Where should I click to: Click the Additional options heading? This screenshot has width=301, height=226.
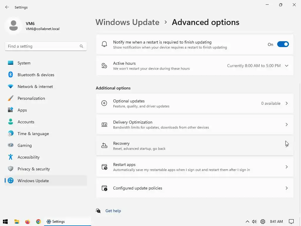tap(113, 88)
